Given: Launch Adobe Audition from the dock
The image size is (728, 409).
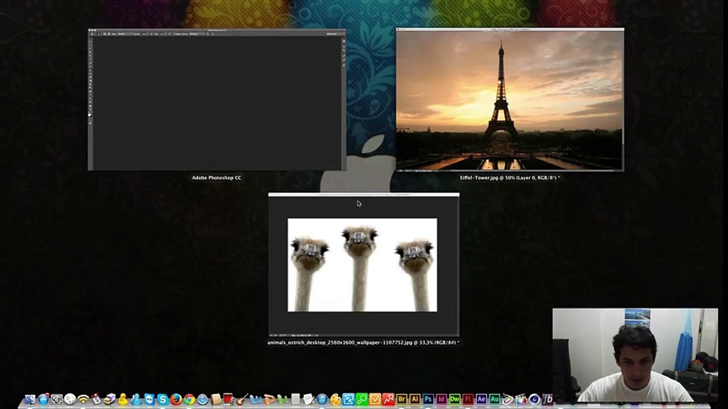Looking at the screenshot, I should [494, 399].
